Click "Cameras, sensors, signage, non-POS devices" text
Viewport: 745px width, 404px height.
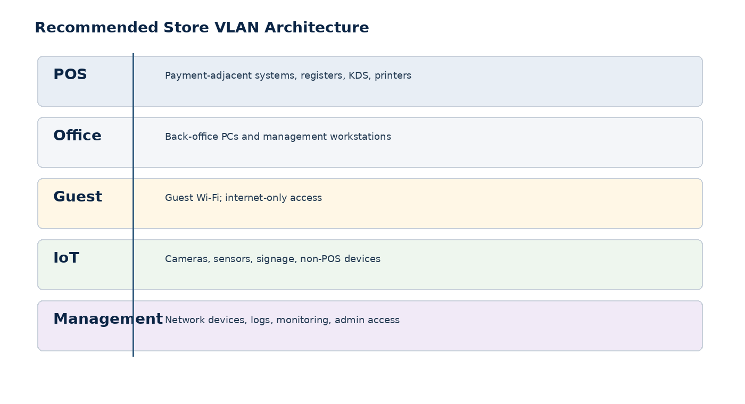[272, 259]
